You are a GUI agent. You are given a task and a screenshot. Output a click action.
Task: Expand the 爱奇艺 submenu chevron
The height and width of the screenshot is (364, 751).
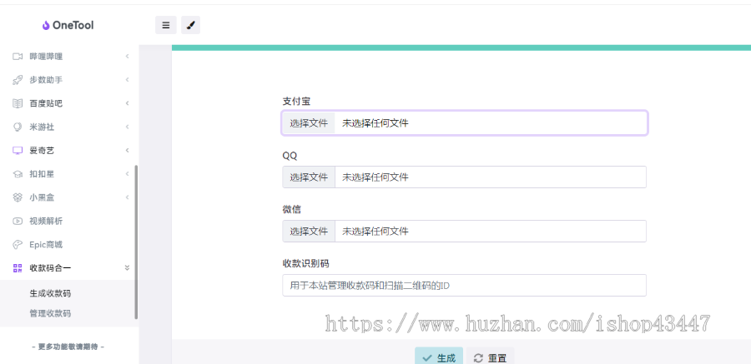click(127, 150)
